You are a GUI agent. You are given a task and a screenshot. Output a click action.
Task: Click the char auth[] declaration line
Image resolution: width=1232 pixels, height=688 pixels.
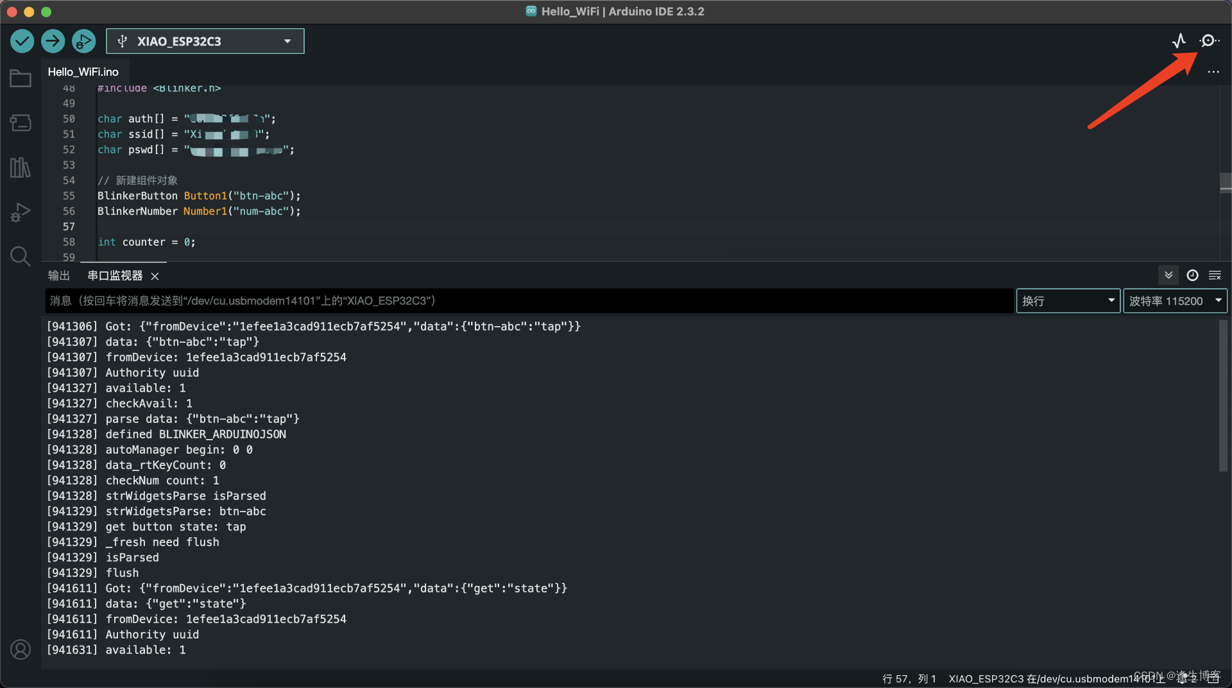click(x=187, y=119)
